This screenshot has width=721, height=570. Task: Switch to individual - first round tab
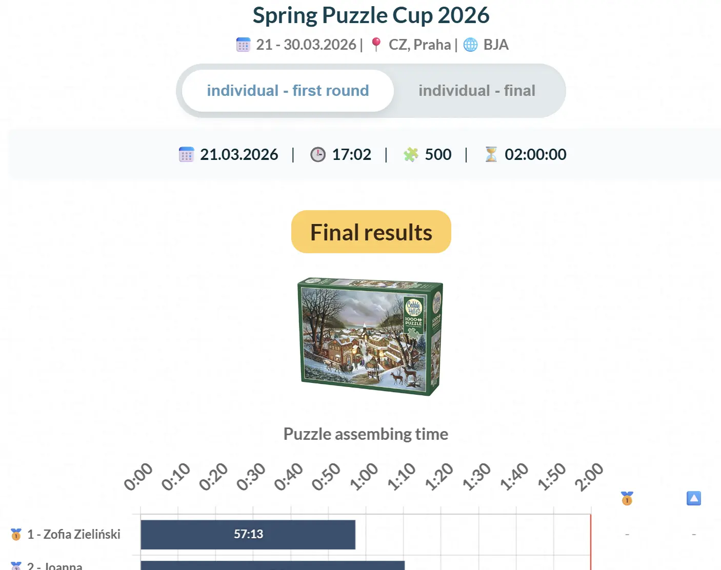(288, 91)
